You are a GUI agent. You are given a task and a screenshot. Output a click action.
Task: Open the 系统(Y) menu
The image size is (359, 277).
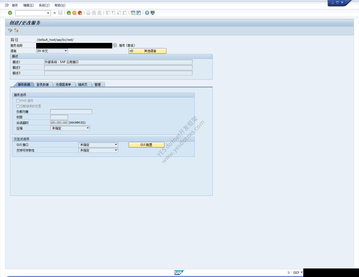click(44, 5)
